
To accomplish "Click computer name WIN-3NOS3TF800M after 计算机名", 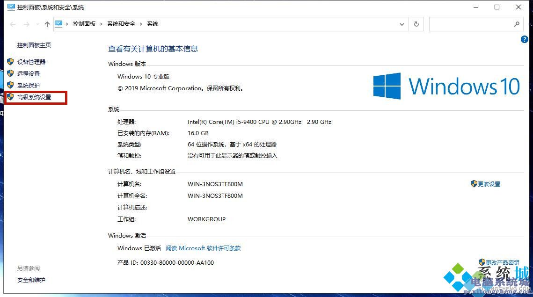I will click(x=215, y=184).
